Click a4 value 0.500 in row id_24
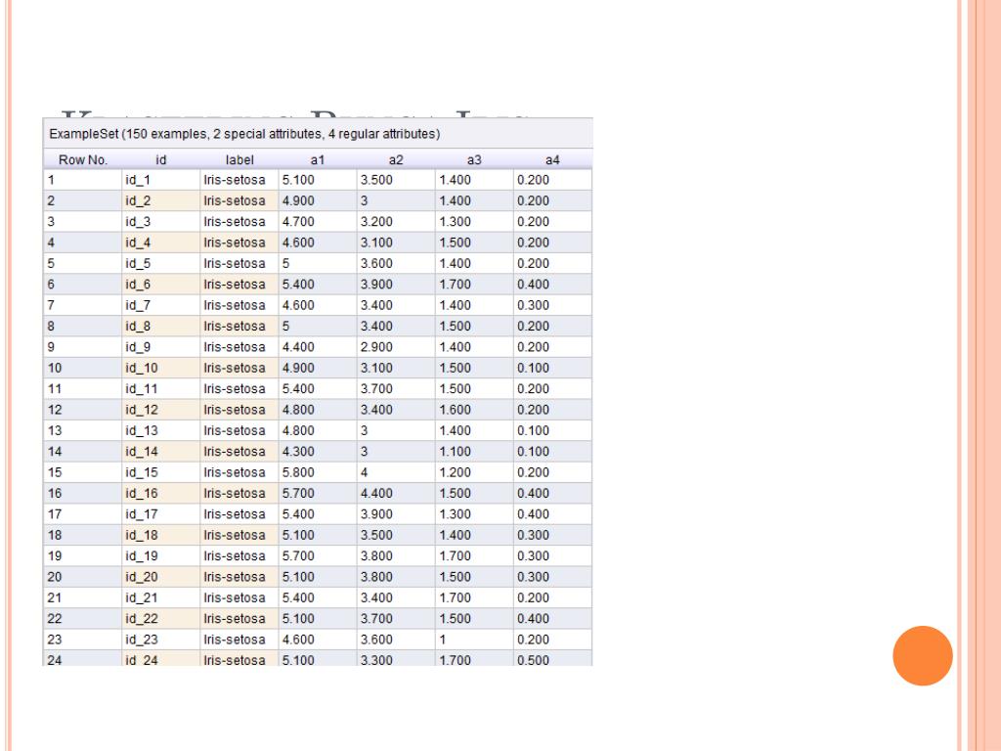Viewport: 1001px width, 751px height. tap(553, 660)
